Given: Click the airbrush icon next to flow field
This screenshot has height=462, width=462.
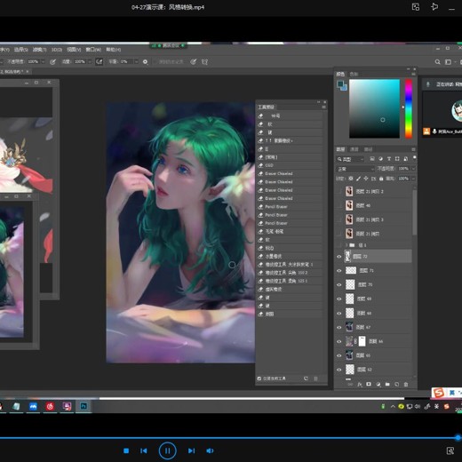Looking at the screenshot, I should (99, 61).
